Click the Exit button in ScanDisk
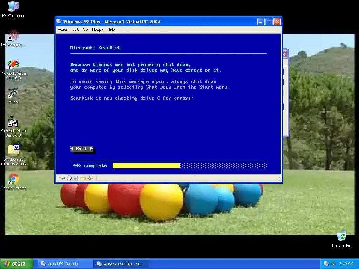The height and width of the screenshot is (269, 359). [81, 149]
